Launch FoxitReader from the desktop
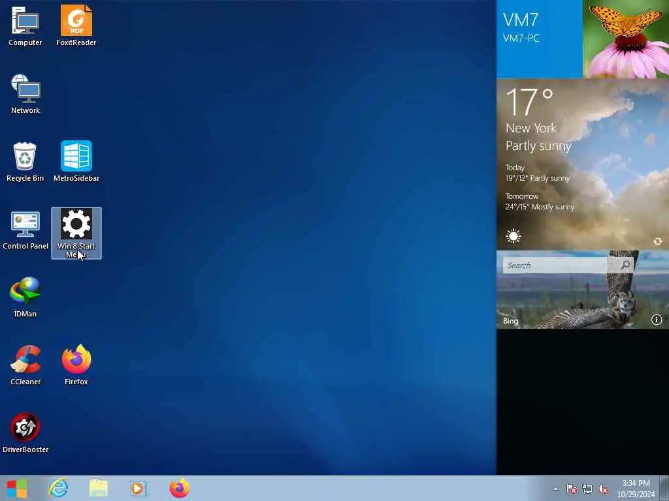Image resolution: width=669 pixels, height=501 pixels. coord(76,25)
